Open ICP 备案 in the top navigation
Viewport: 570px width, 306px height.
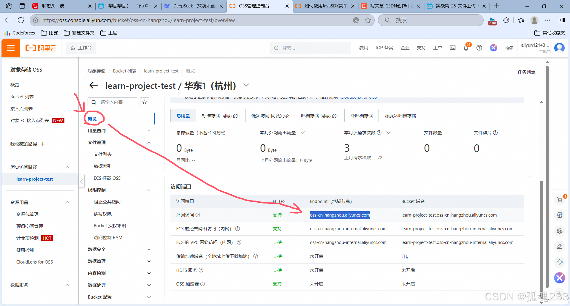[384, 48]
